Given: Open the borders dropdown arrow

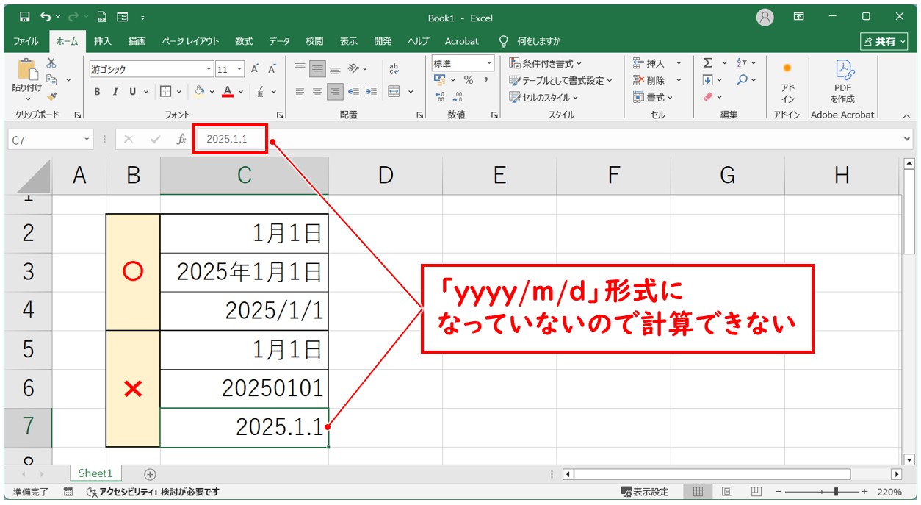Looking at the screenshot, I should click(x=179, y=90).
